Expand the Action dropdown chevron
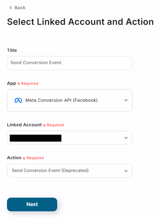The width and height of the screenshot is (161, 218). (126, 171)
